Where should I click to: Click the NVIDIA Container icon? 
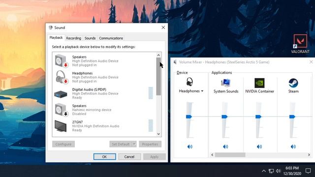click(259, 83)
